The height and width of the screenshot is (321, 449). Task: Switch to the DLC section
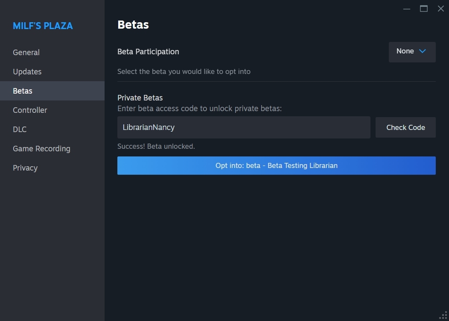click(20, 130)
